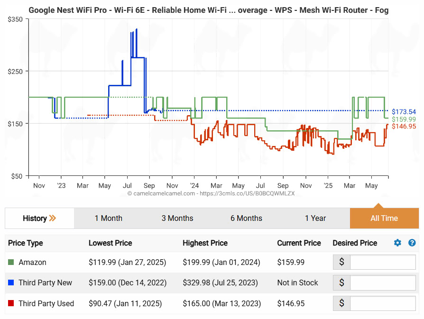Click the settings gear icon beside Desired Price
The image size is (424, 319).
click(397, 243)
